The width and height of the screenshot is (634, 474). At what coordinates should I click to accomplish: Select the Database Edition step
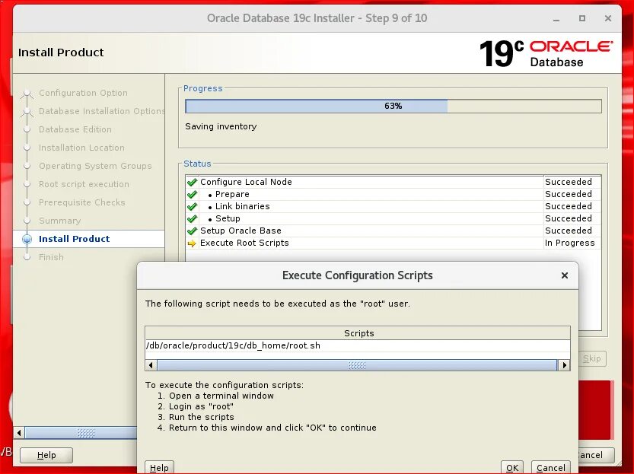(75, 129)
